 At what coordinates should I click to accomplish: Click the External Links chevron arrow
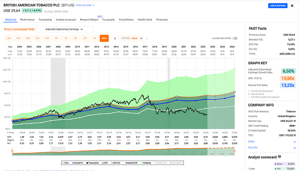[x=94, y=5]
